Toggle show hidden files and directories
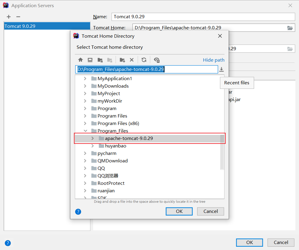The height and width of the screenshot is (250, 299). (157, 60)
